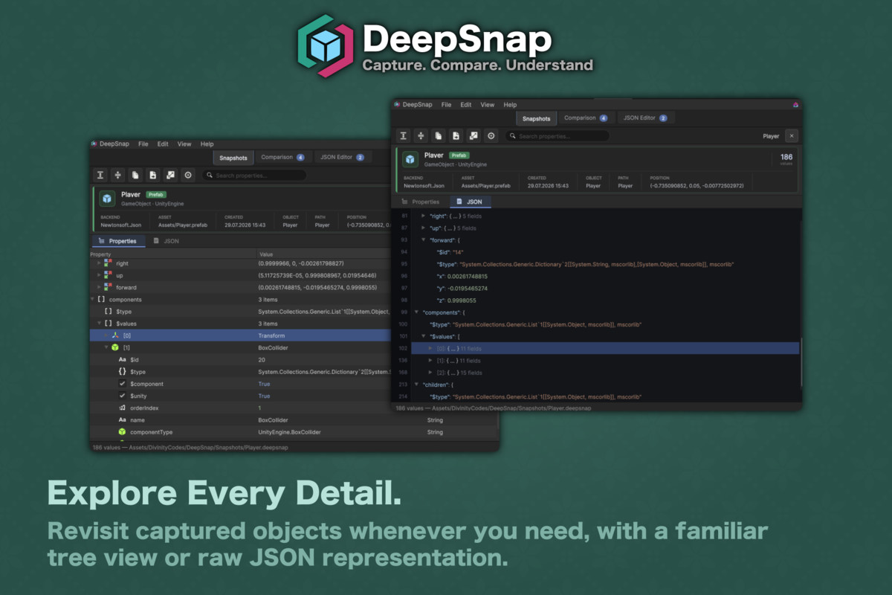
Task: Collapse the "$values" array in the JSON view
Action: 423,336
